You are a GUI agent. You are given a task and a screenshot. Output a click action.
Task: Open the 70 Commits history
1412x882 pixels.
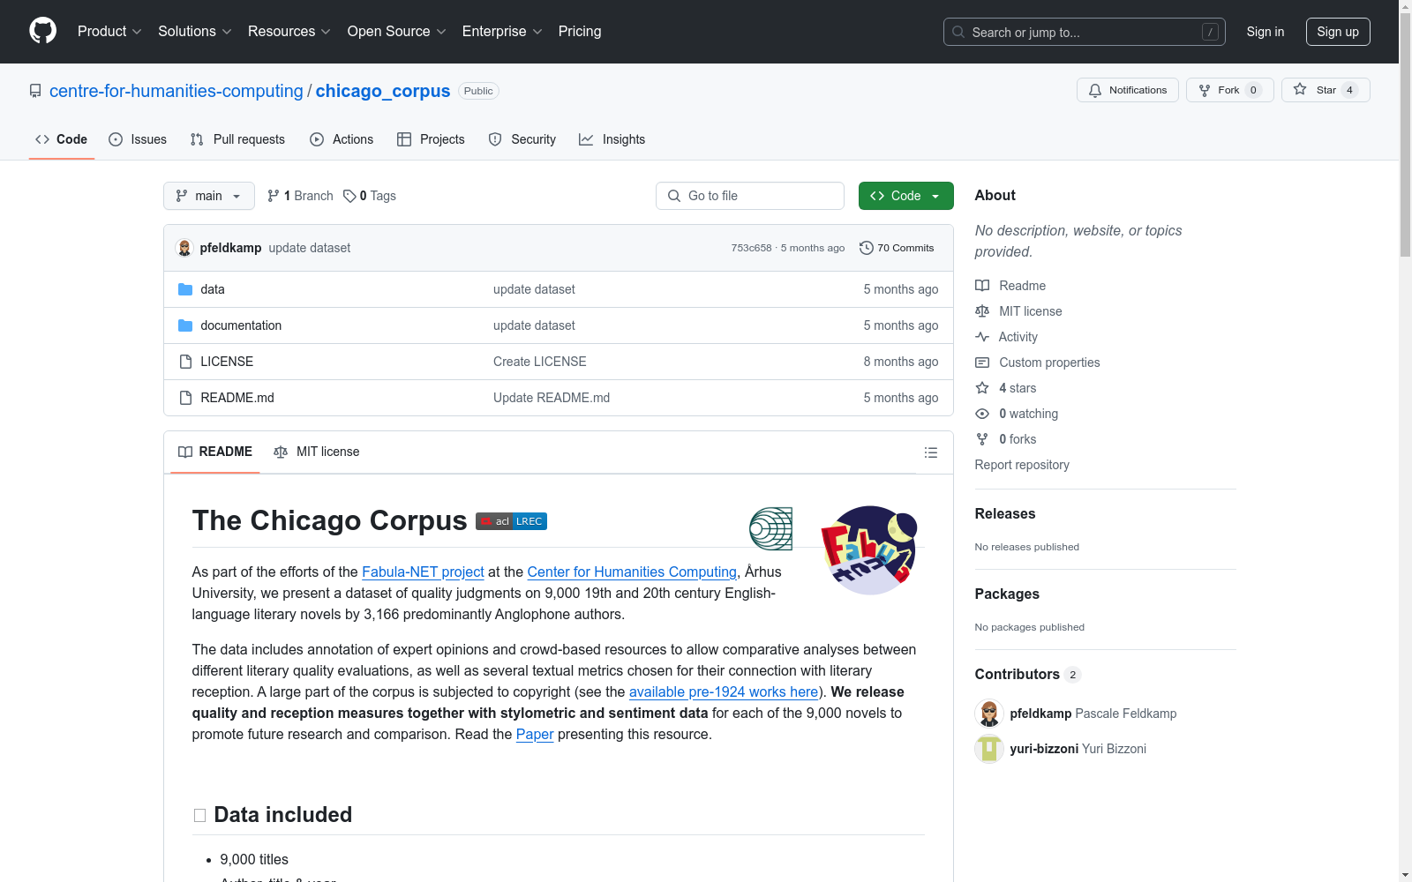tap(897, 248)
